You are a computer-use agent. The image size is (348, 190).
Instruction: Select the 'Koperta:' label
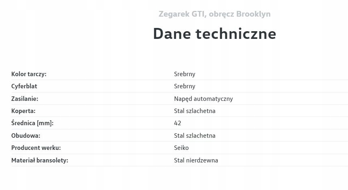click(24, 111)
